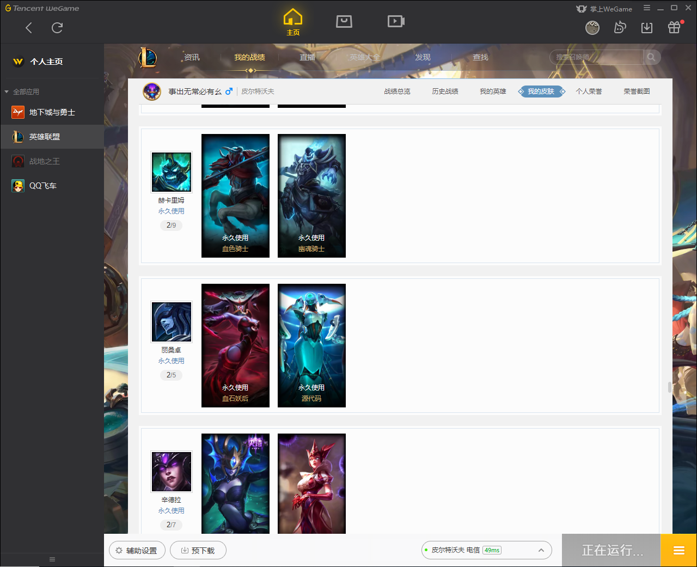Click 辛德拉's 2/7 skin count badge

coord(171,525)
